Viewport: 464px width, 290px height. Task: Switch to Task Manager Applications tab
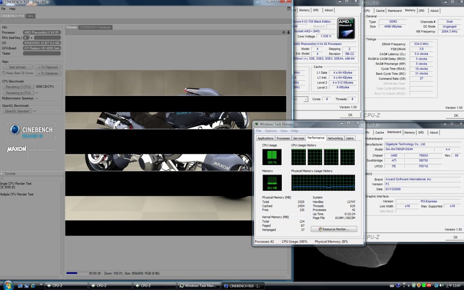[x=265, y=138]
